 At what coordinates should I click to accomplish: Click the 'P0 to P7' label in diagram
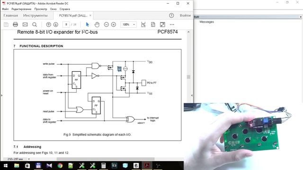(x=151, y=83)
